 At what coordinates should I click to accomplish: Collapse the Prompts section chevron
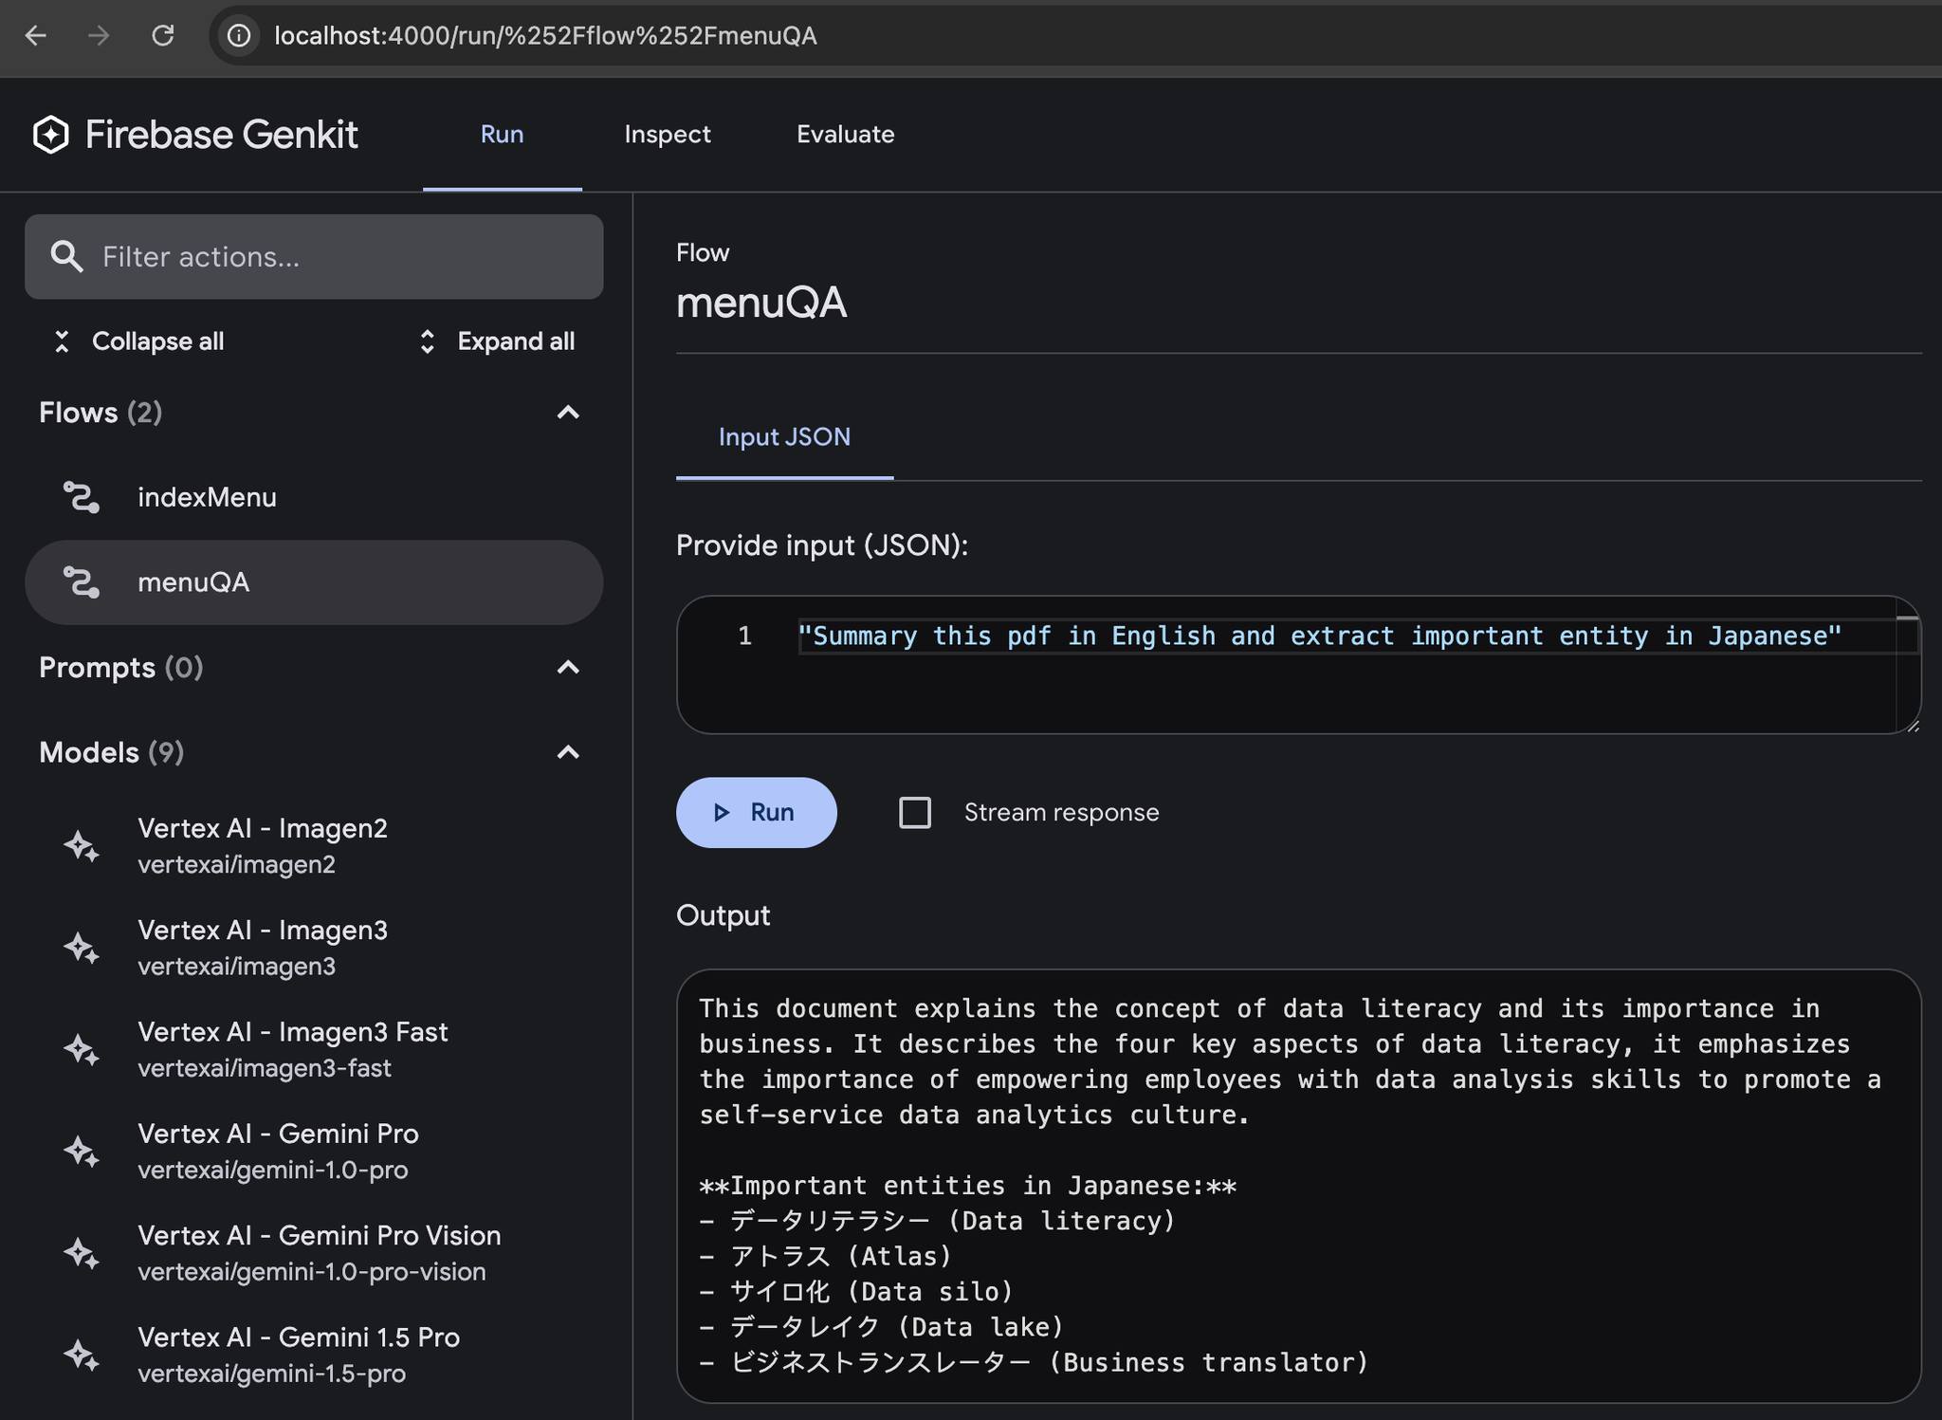click(x=568, y=668)
